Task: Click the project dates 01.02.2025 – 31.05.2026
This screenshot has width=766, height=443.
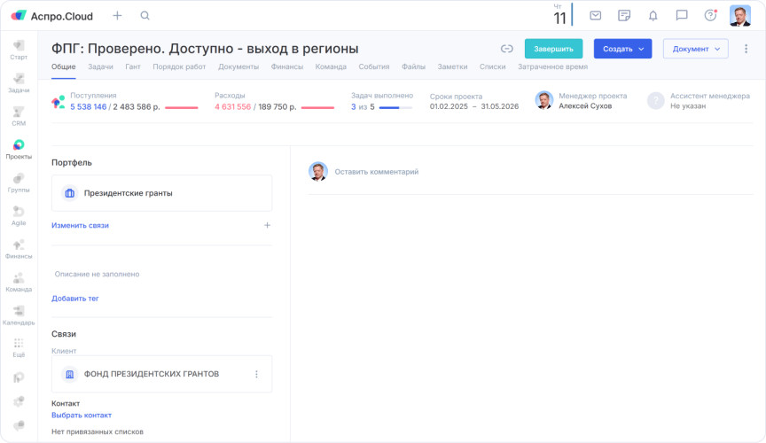Action: (x=473, y=106)
